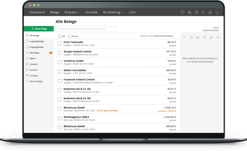
Task: Send the document via envelope icon
Action: click(x=191, y=37)
